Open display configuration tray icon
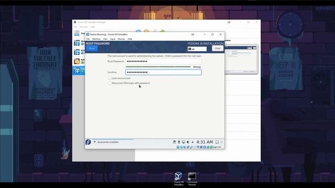Screen dimensions: 335x188 point(184,142)
